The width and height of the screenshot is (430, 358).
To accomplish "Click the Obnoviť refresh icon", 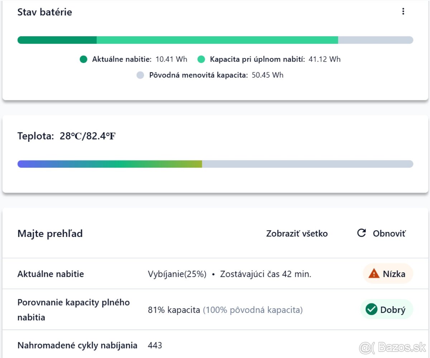I will tap(362, 233).
